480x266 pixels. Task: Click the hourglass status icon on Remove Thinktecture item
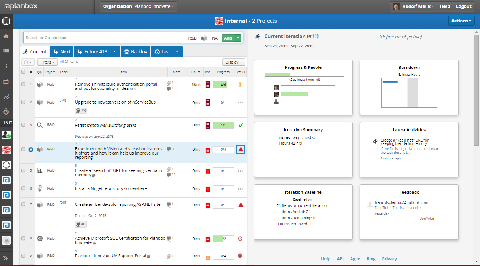pos(240,84)
